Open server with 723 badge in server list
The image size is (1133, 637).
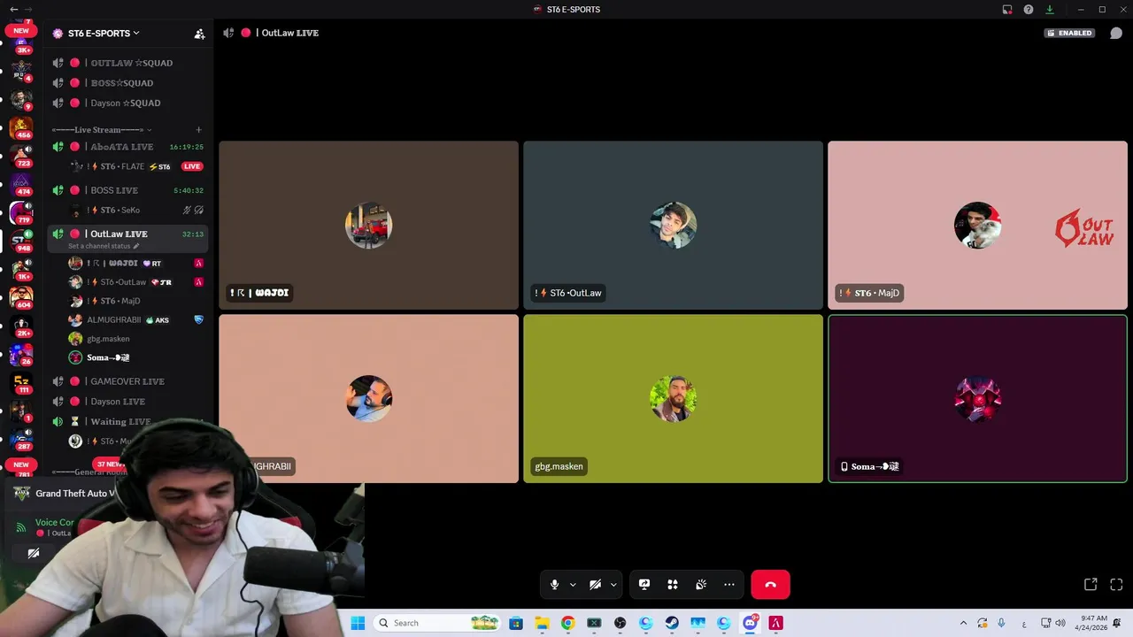point(21,156)
